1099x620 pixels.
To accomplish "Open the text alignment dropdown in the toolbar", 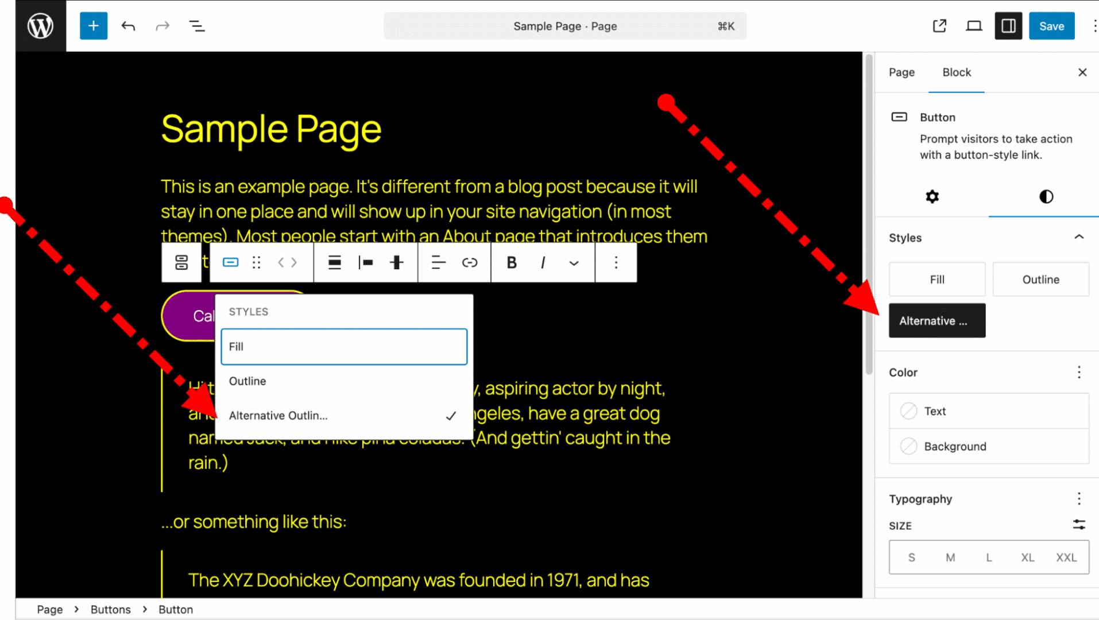I will 438,262.
